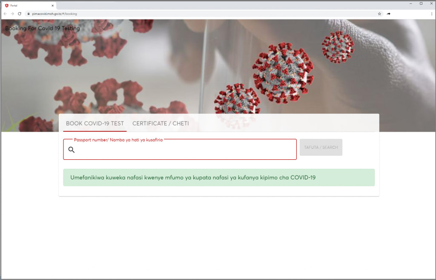Reload the page with the refresh icon
The height and width of the screenshot is (280, 436).
coord(20,14)
